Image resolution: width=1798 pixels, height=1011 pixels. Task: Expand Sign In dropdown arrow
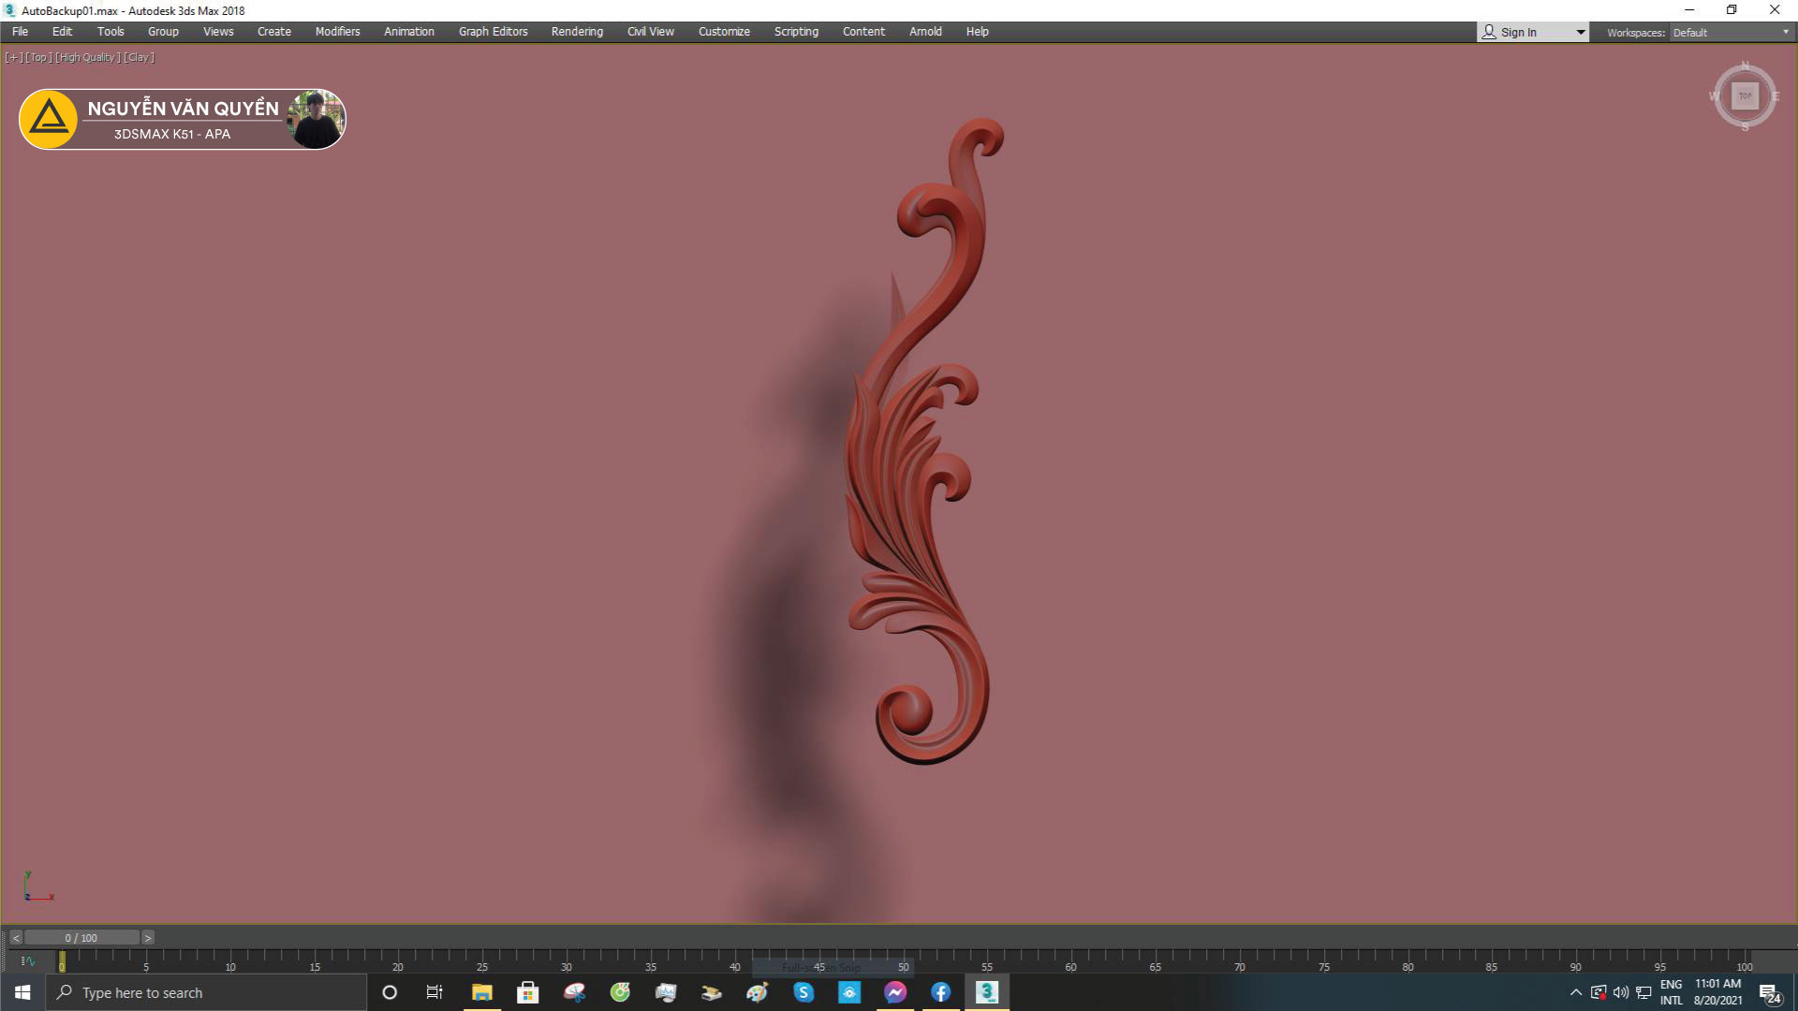tap(1581, 32)
